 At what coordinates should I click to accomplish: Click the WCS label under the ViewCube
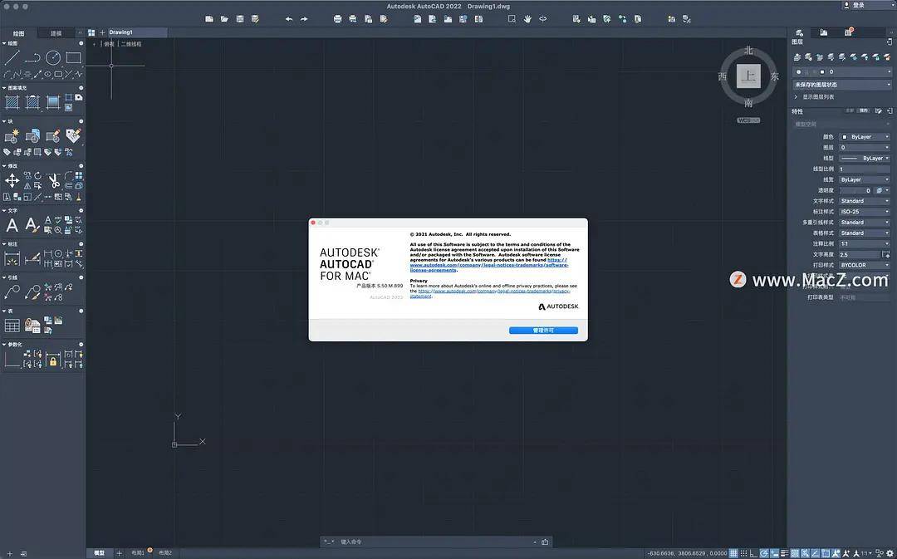coord(748,120)
